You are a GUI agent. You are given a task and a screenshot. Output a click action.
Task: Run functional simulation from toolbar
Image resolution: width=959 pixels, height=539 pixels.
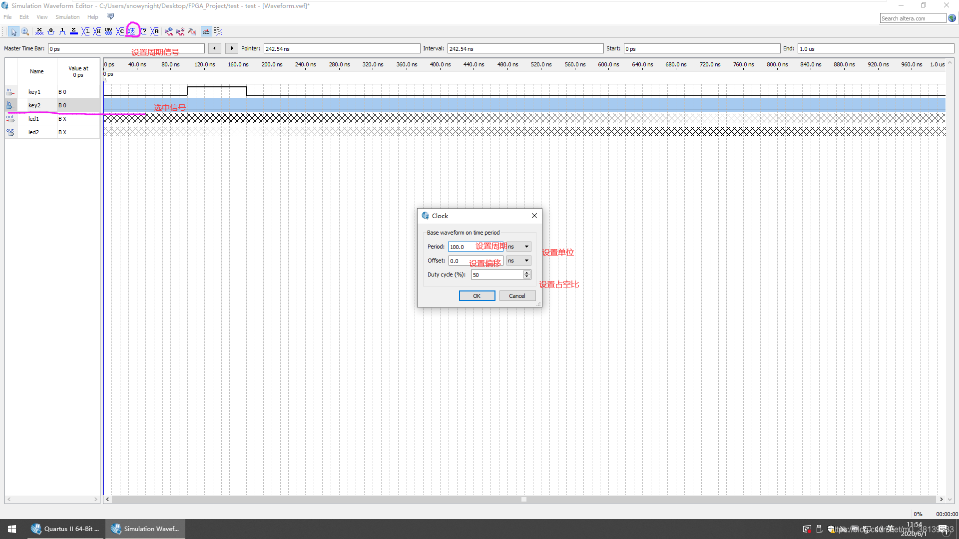point(169,31)
